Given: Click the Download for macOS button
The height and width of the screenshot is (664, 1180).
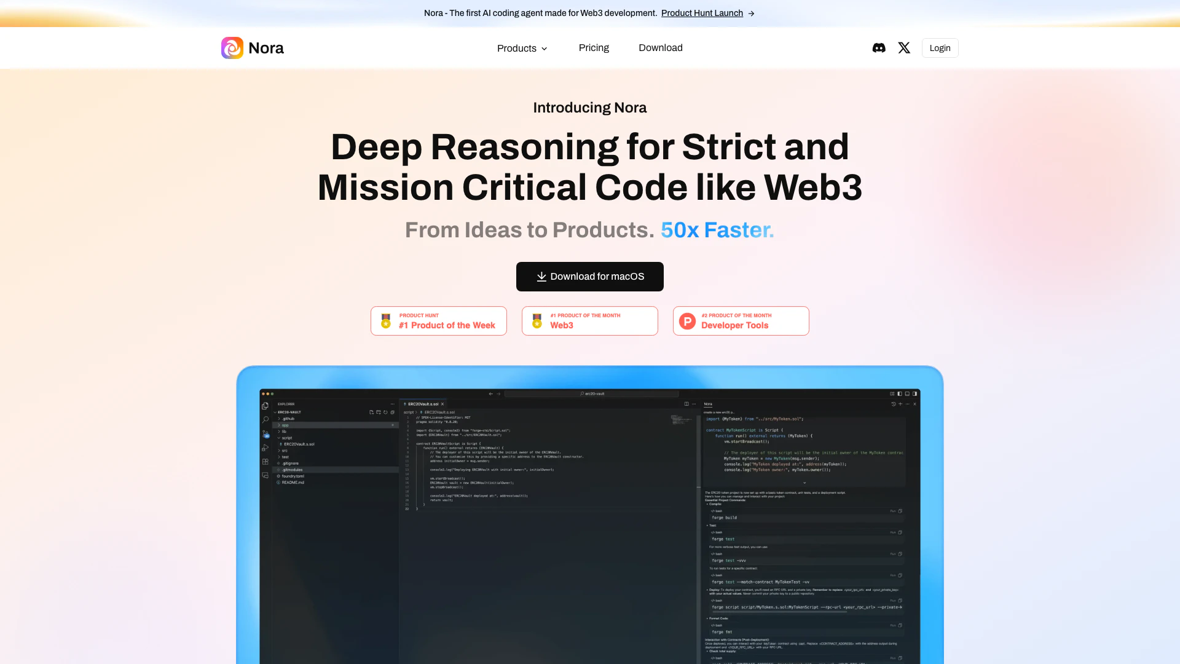Looking at the screenshot, I should pos(589,277).
